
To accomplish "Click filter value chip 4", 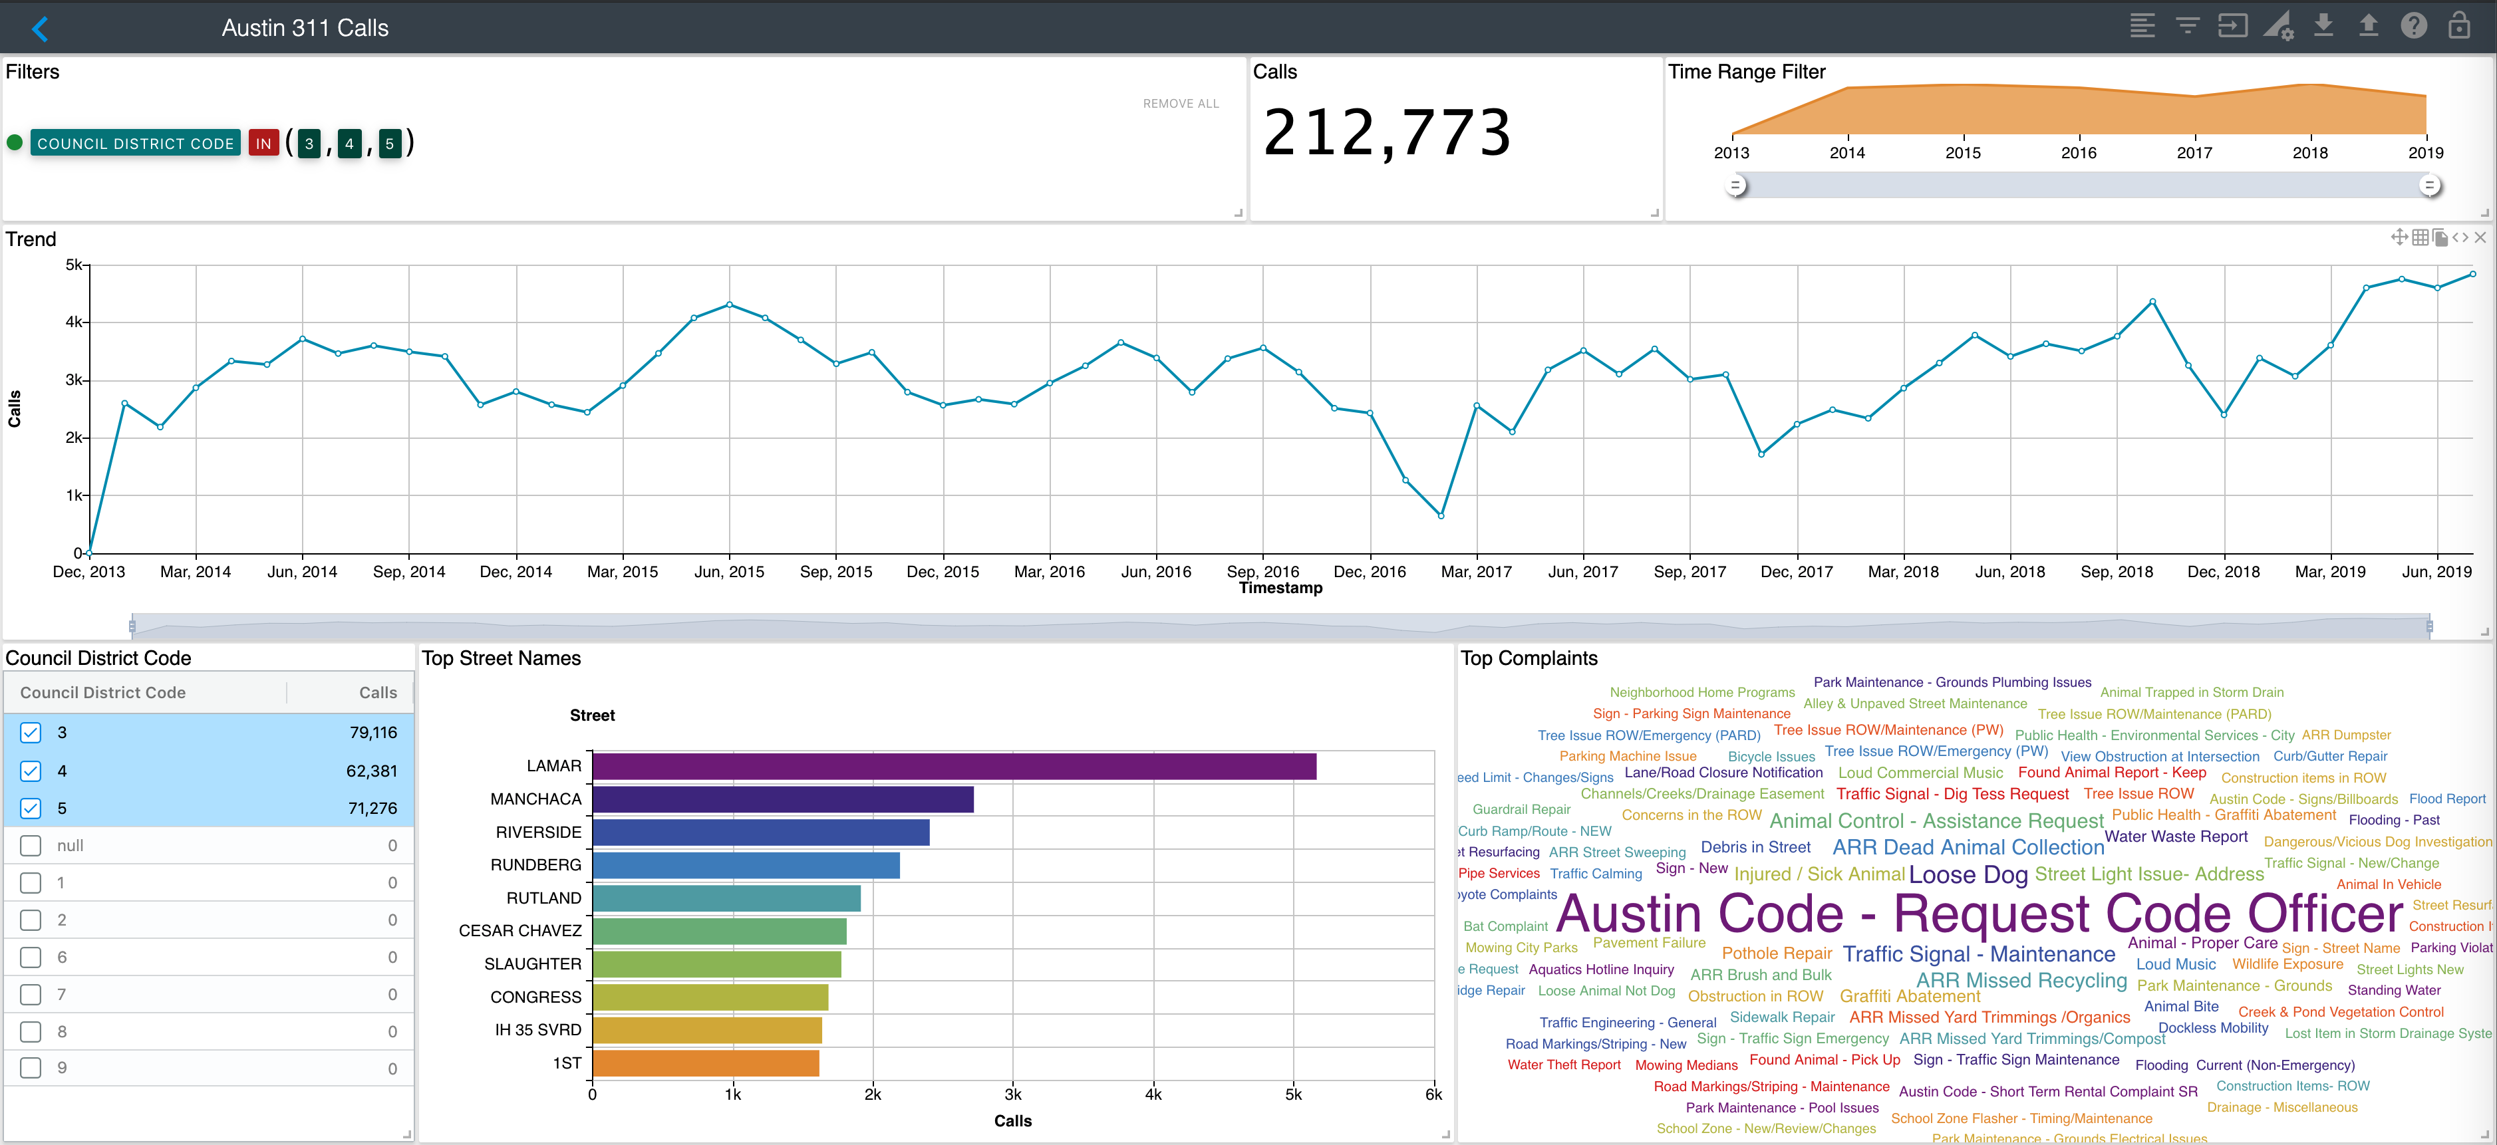I will [x=350, y=144].
